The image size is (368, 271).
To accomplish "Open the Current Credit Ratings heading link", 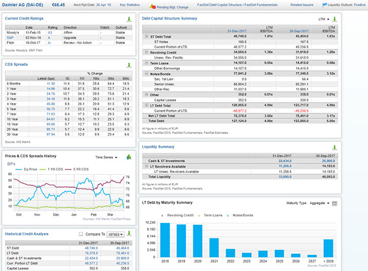I will click(x=24, y=18).
